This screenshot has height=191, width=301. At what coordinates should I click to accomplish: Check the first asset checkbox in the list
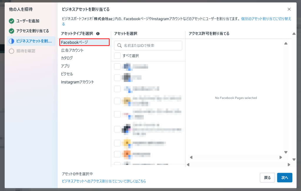[117, 67]
